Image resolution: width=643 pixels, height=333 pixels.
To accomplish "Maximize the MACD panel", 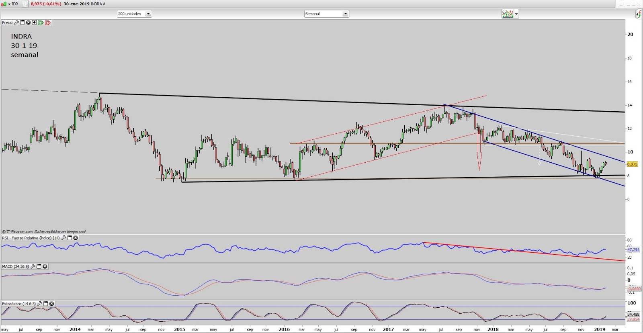I will (x=39, y=266).
